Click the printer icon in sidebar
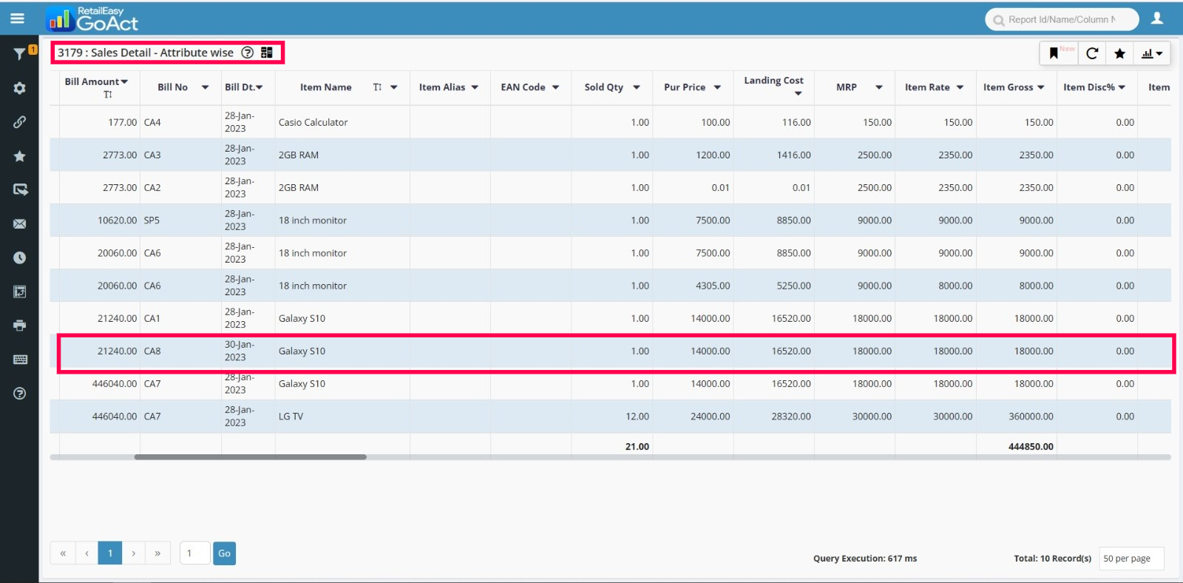1183x583 pixels. tap(20, 326)
